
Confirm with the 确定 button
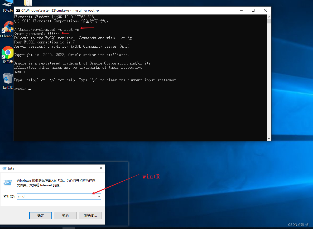pos(41,216)
